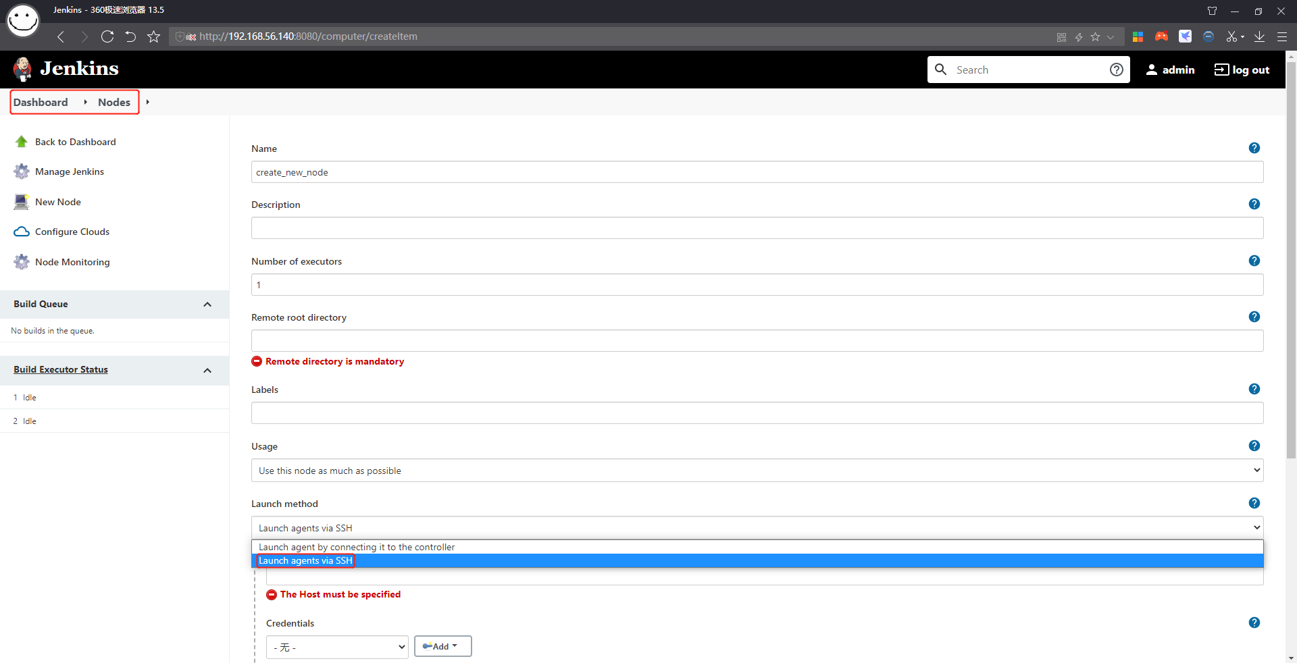Open Build Executor Status link

coord(61,369)
